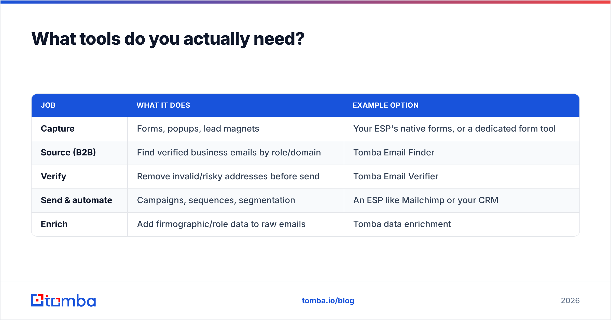Select the "Enrich" row label

[x=54, y=224]
